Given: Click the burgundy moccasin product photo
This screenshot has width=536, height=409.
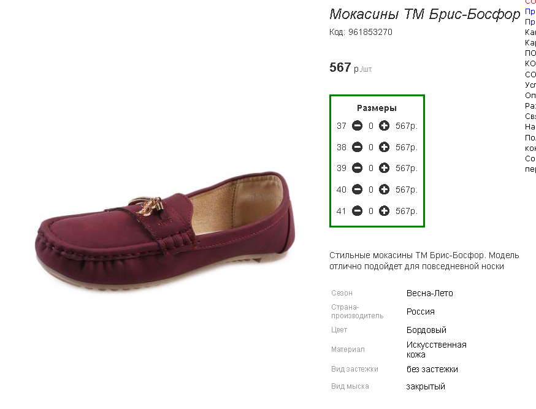Looking at the screenshot, I should pyautogui.click(x=165, y=232).
